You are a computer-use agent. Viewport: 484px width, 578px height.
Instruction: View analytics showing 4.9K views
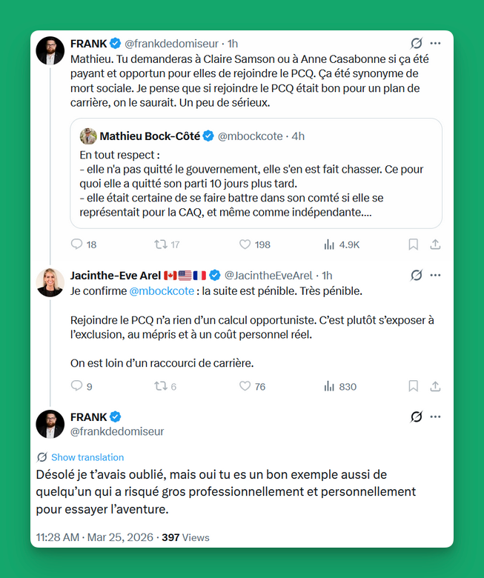330,244
